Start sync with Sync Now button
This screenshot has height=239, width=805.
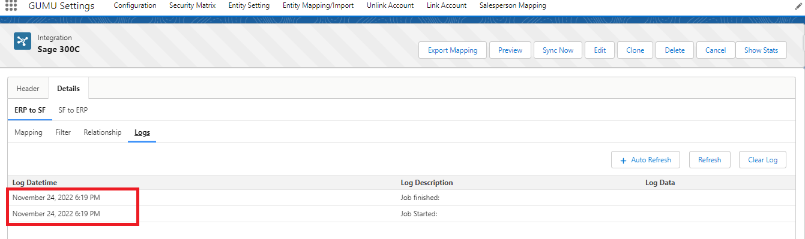[x=558, y=50]
